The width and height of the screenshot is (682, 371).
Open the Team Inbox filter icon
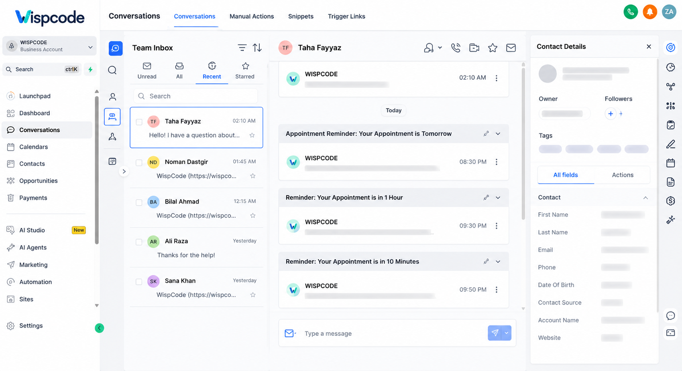(x=242, y=48)
